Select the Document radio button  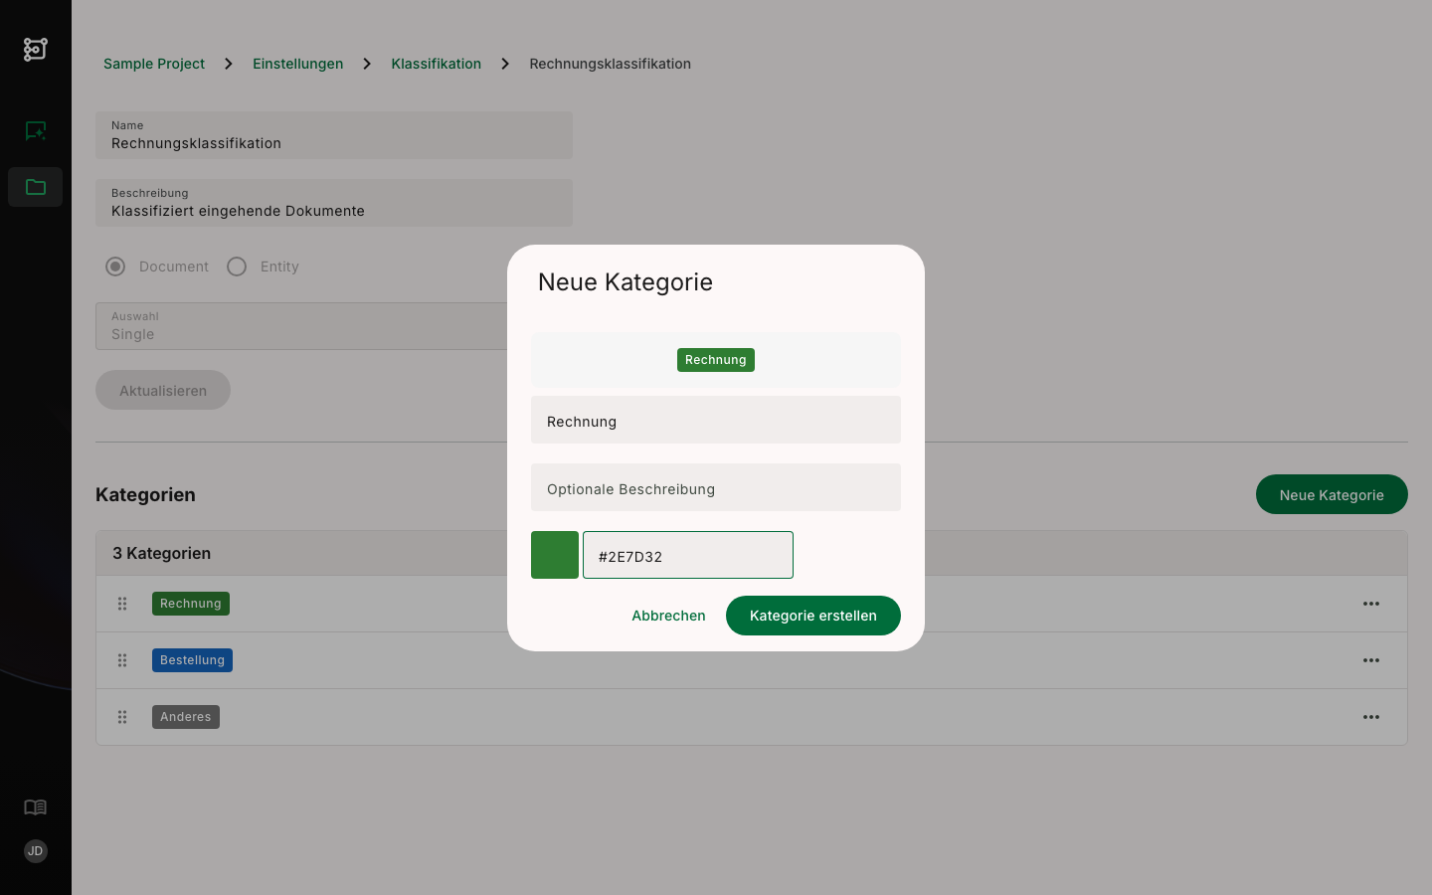point(115,267)
